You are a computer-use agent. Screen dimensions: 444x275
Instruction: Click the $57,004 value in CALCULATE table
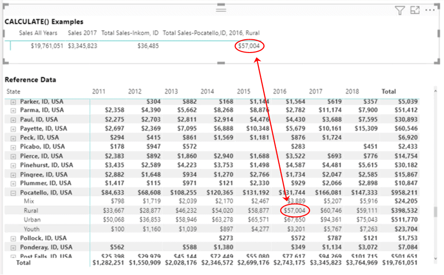249,46
